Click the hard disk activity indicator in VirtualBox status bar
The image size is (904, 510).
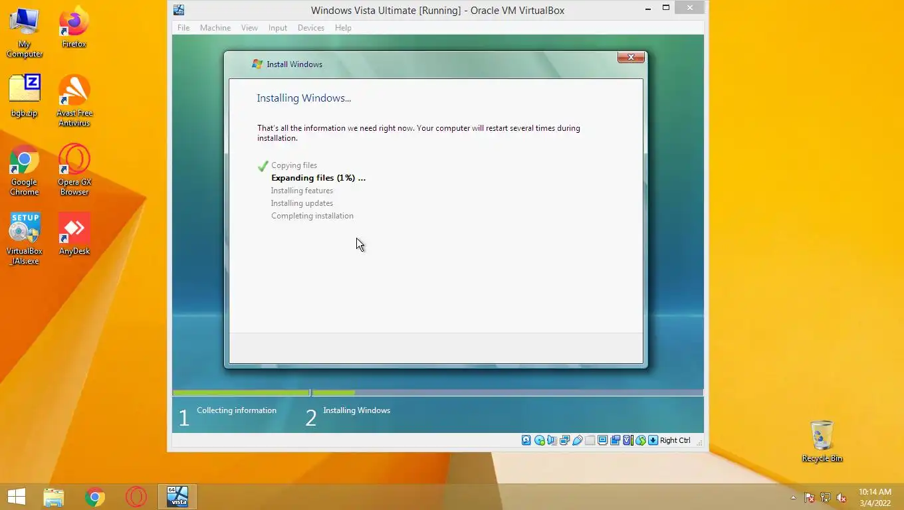pyautogui.click(x=526, y=440)
